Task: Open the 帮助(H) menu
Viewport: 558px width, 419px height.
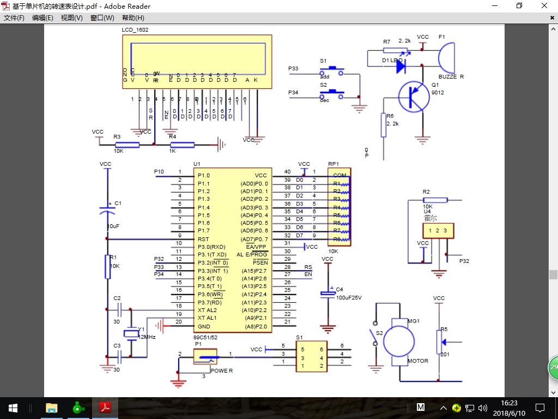Action: [133, 18]
